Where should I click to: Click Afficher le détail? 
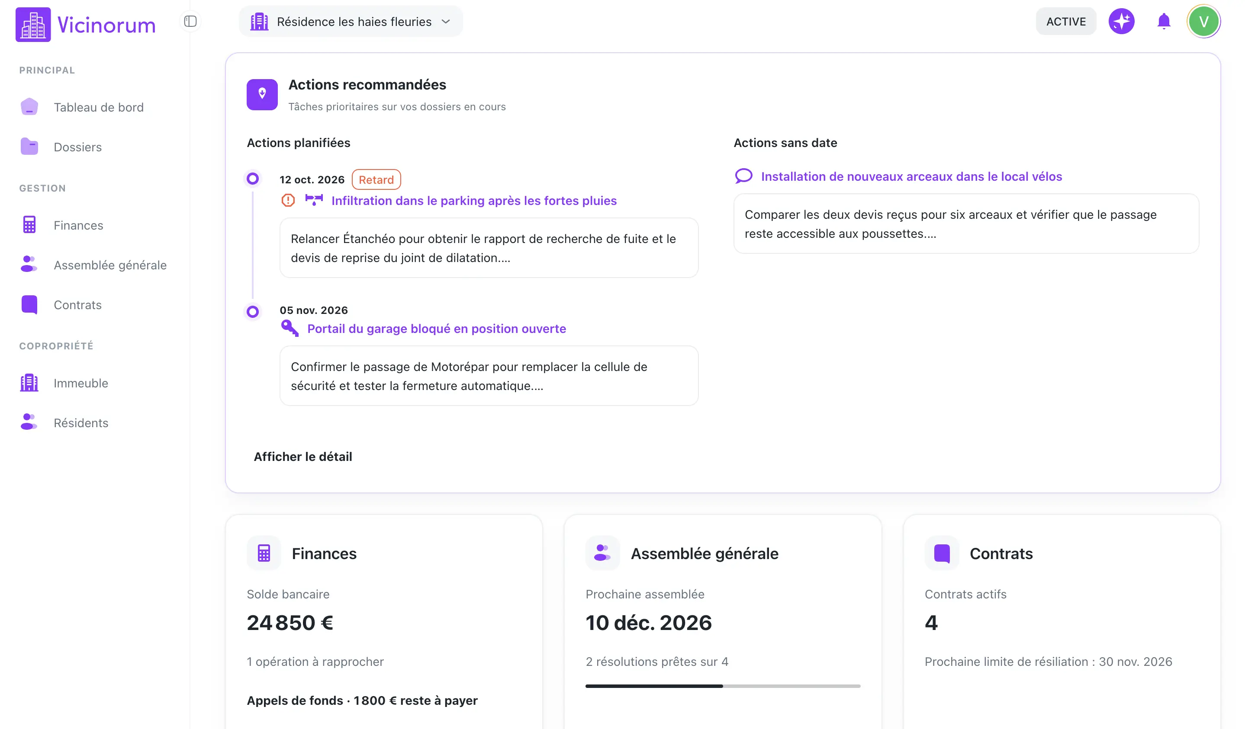point(303,457)
